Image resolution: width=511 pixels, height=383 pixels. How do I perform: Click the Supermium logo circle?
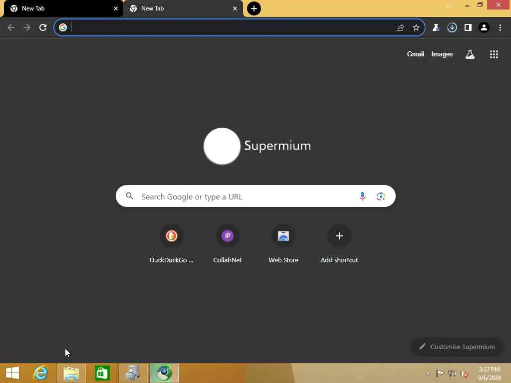222,146
